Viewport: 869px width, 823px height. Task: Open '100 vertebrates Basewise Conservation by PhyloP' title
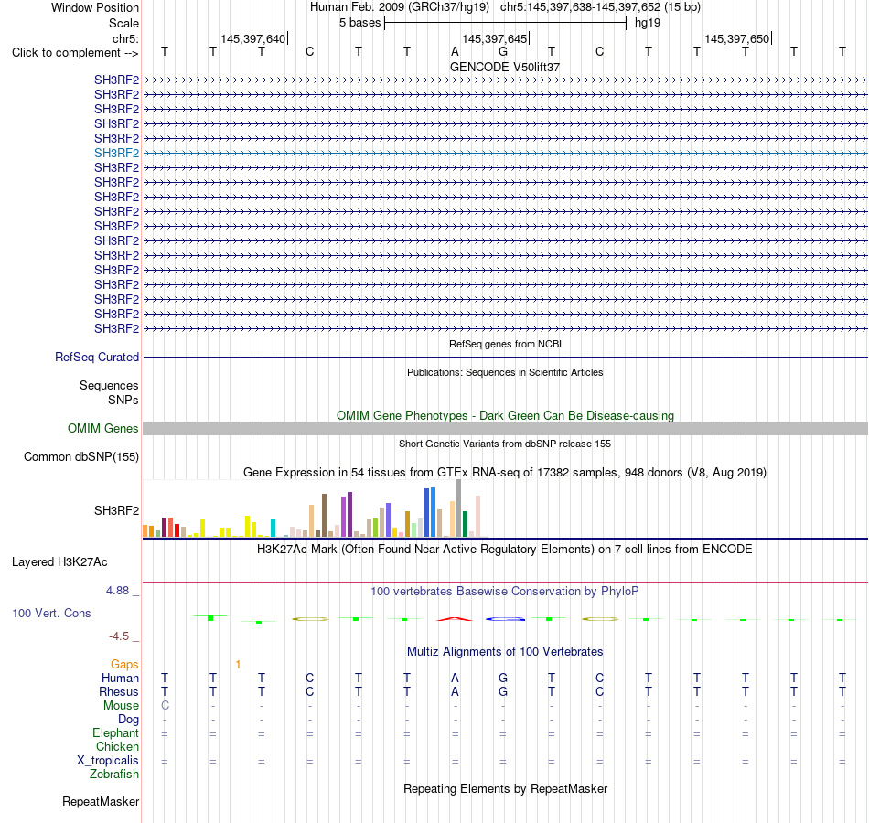pyautogui.click(x=505, y=592)
